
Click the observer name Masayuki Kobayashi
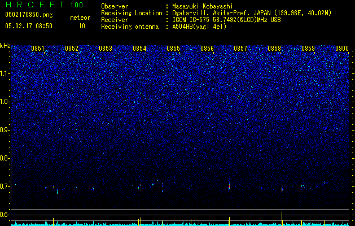point(203,6)
